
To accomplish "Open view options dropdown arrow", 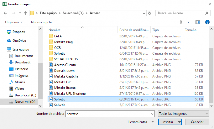I will pyautogui.click(x=188, y=22).
